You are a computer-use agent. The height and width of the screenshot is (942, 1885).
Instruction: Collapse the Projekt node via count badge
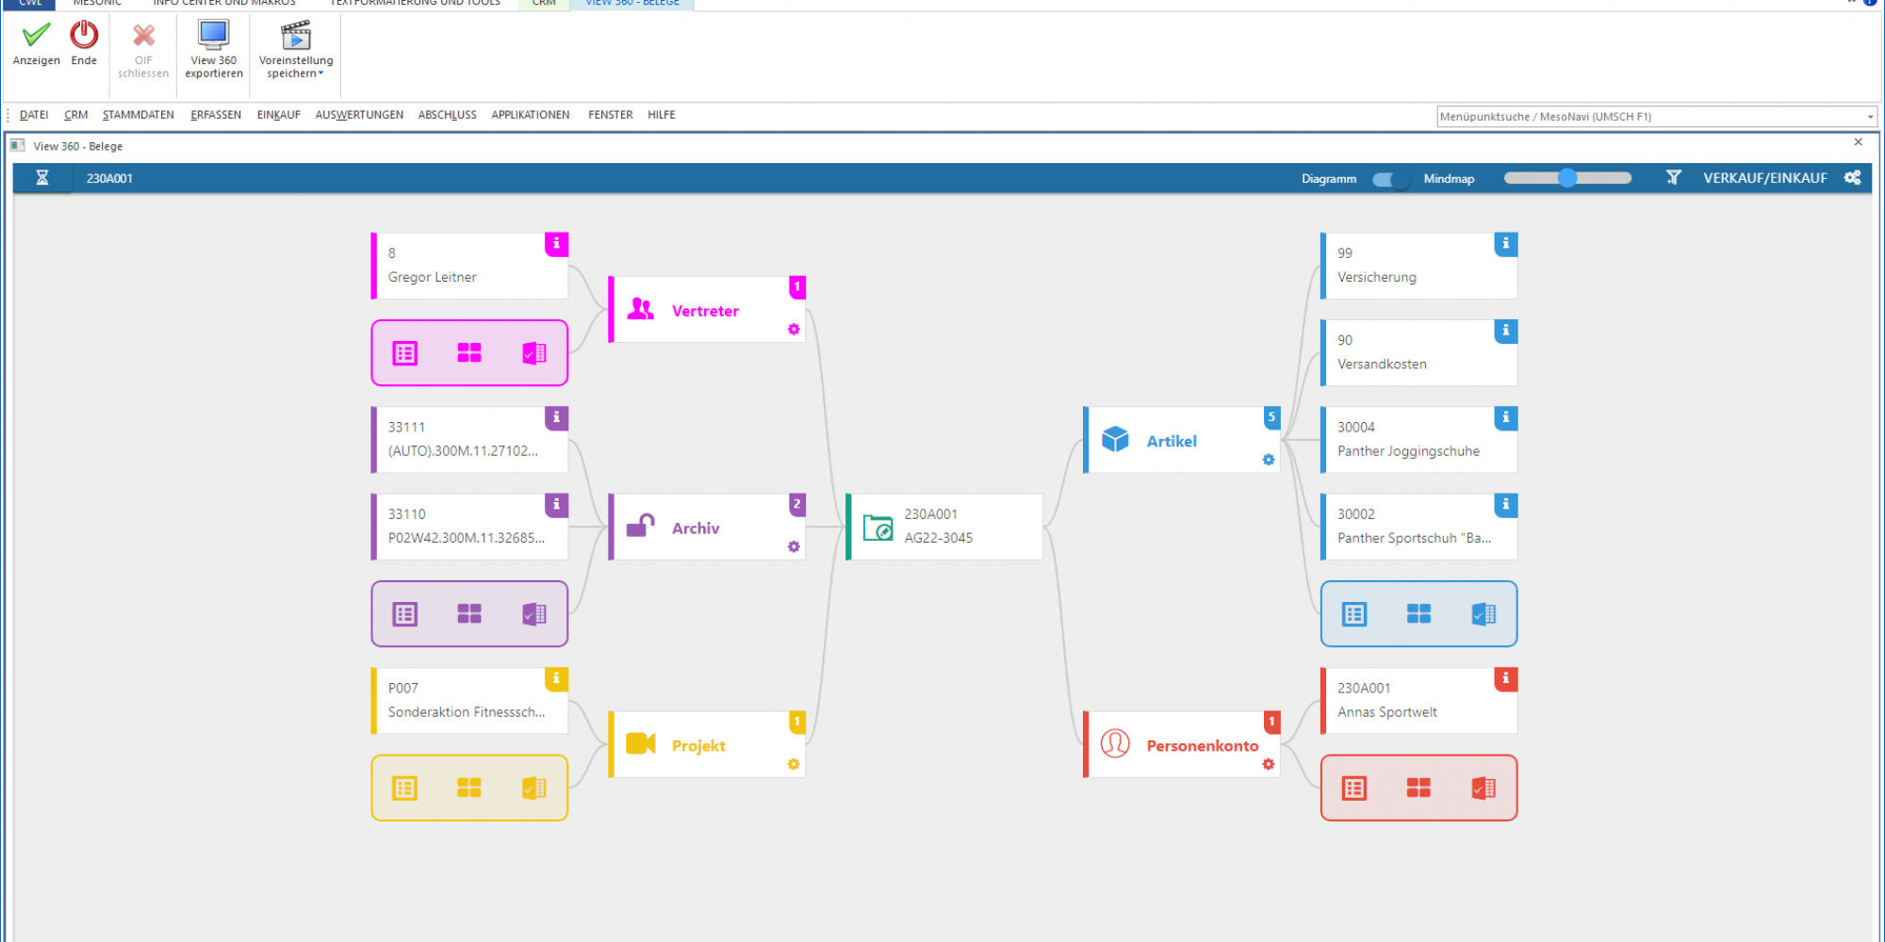(x=797, y=722)
